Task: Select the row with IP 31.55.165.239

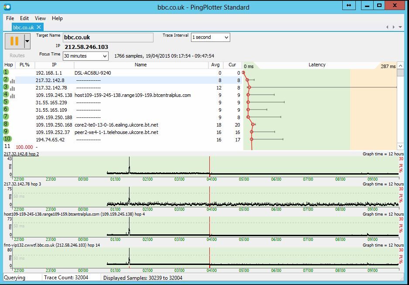Action: click(x=123, y=103)
